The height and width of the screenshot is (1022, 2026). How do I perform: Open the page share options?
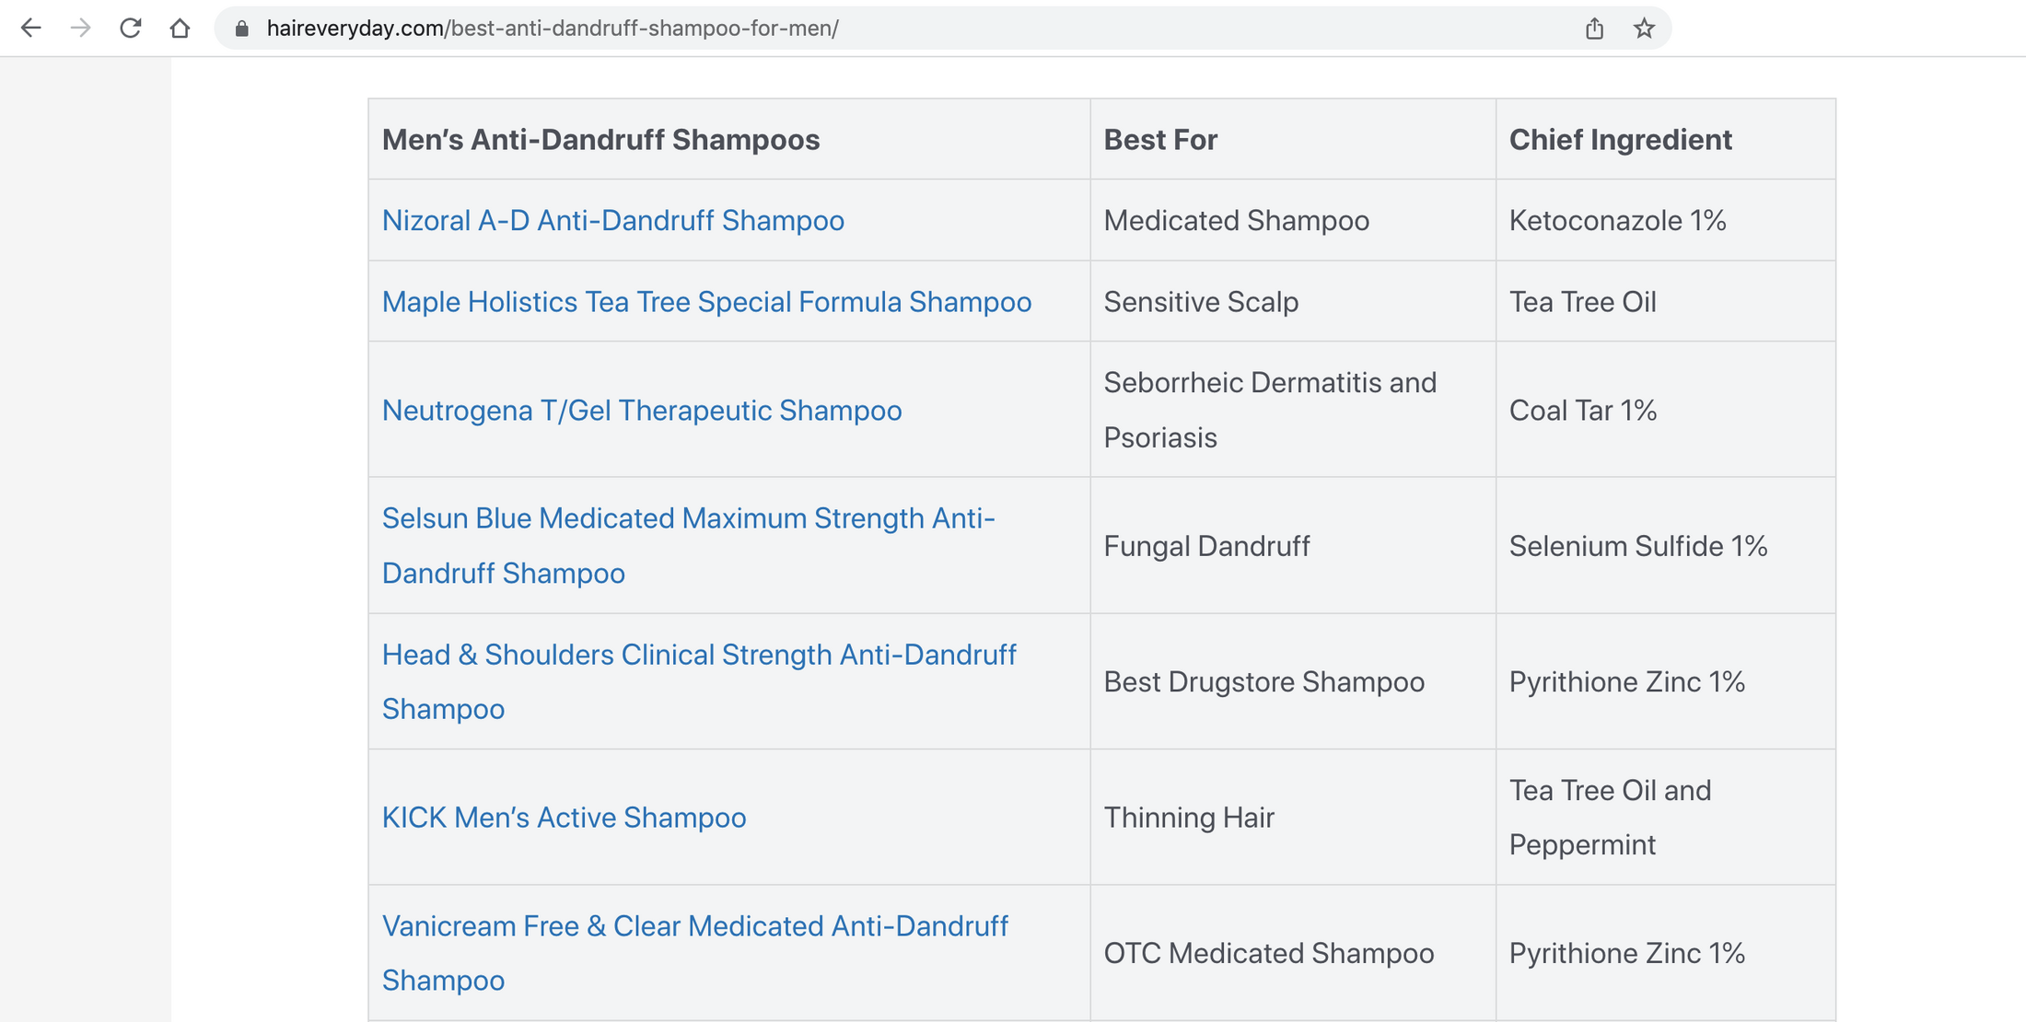[x=1593, y=28]
